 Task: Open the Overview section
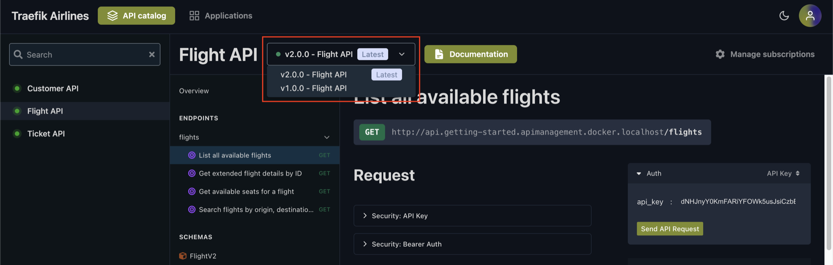(194, 91)
